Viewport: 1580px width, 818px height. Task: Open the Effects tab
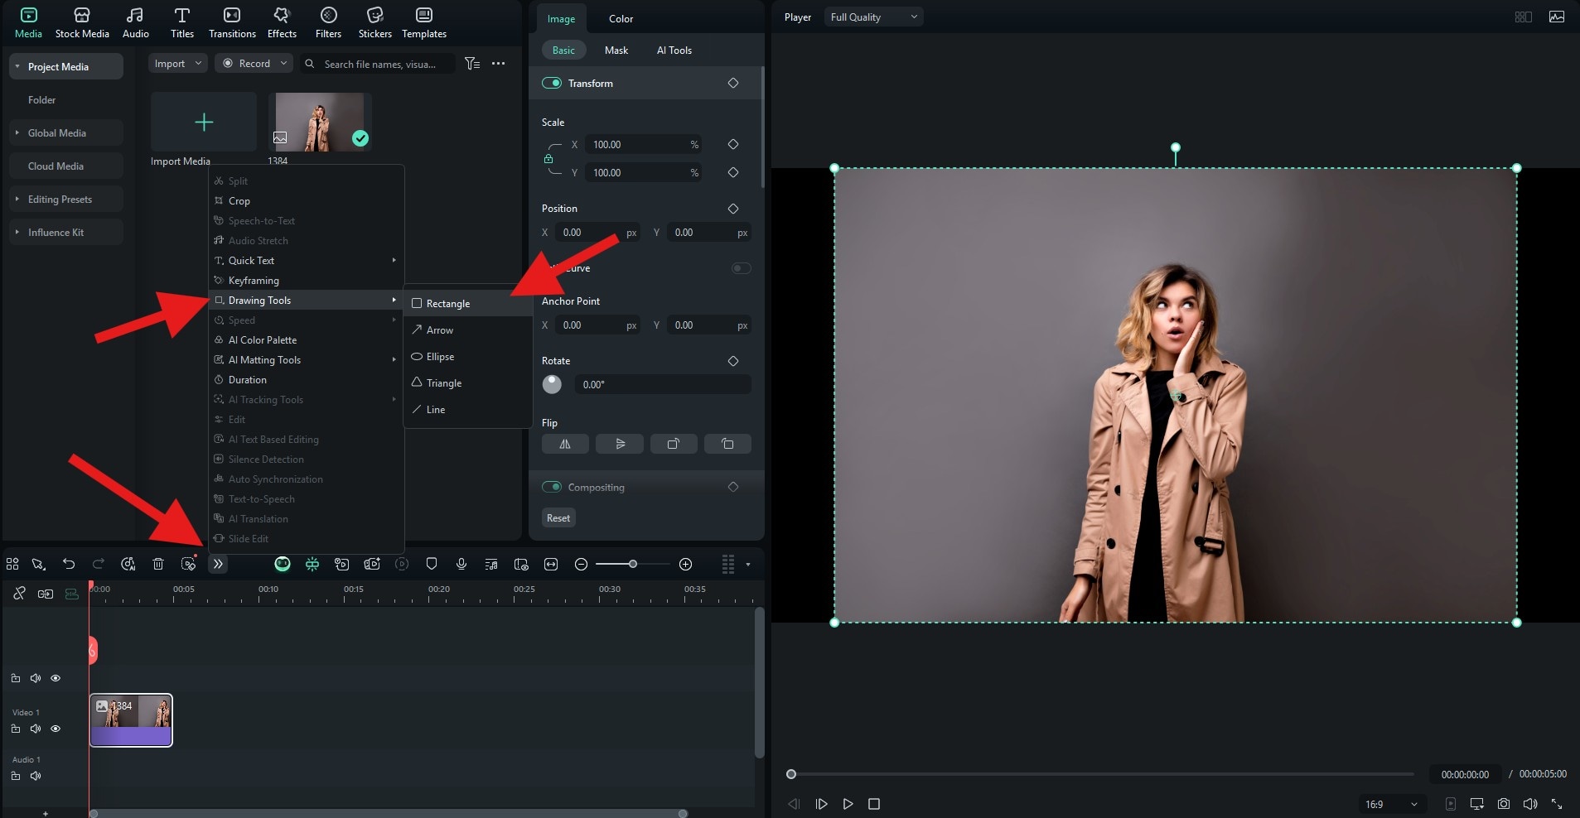click(282, 23)
